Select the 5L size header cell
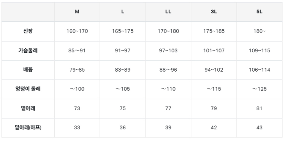This screenshot has width=285, height=141. 260,12
